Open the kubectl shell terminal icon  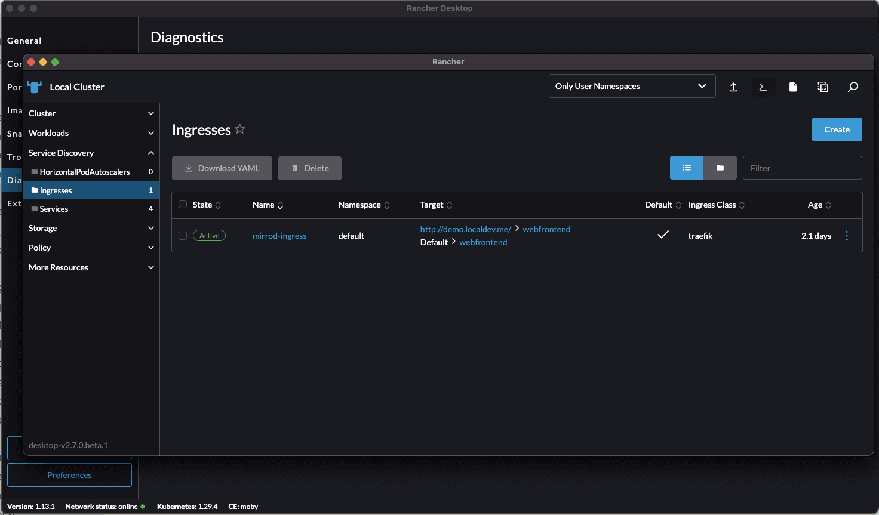[x=763, y=87]
